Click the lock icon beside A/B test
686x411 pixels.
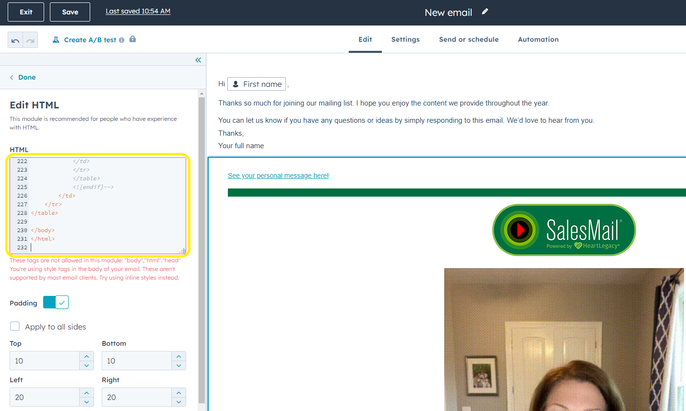coord(133,39)
